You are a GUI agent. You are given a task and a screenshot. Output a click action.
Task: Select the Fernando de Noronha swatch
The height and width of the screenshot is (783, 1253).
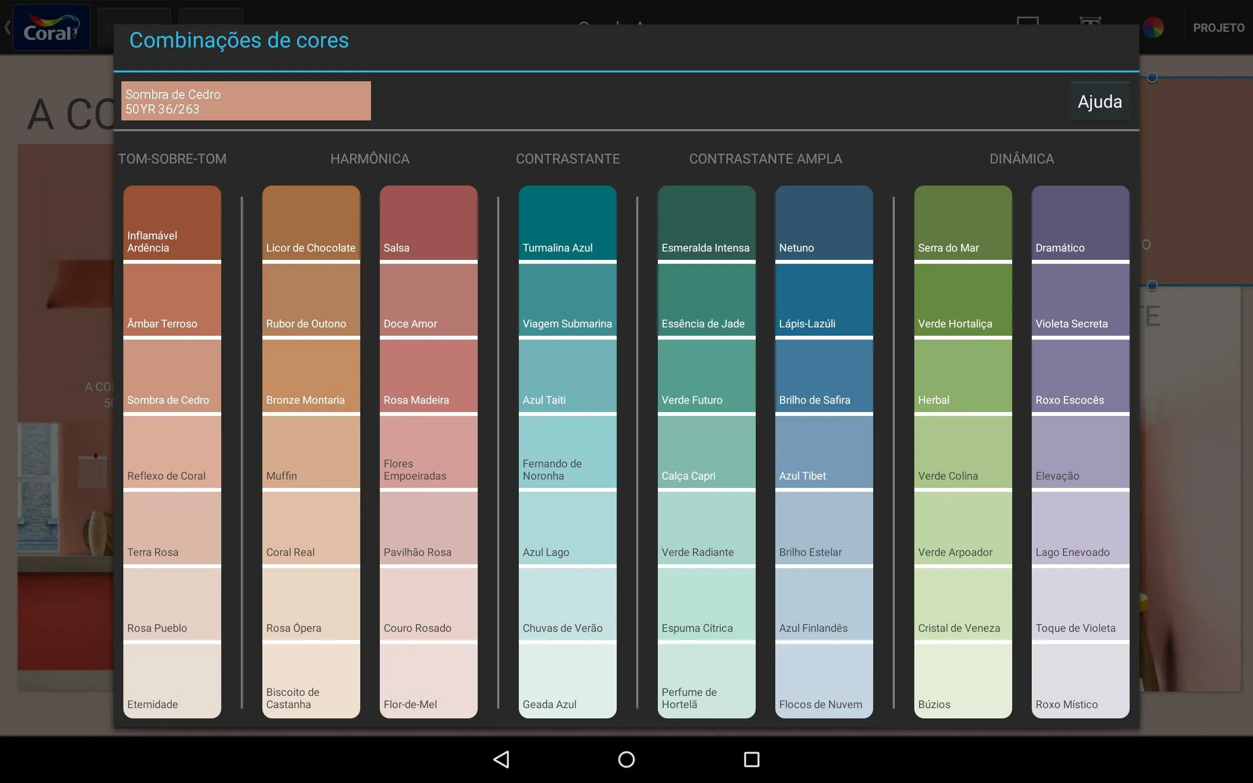[567, 452]
